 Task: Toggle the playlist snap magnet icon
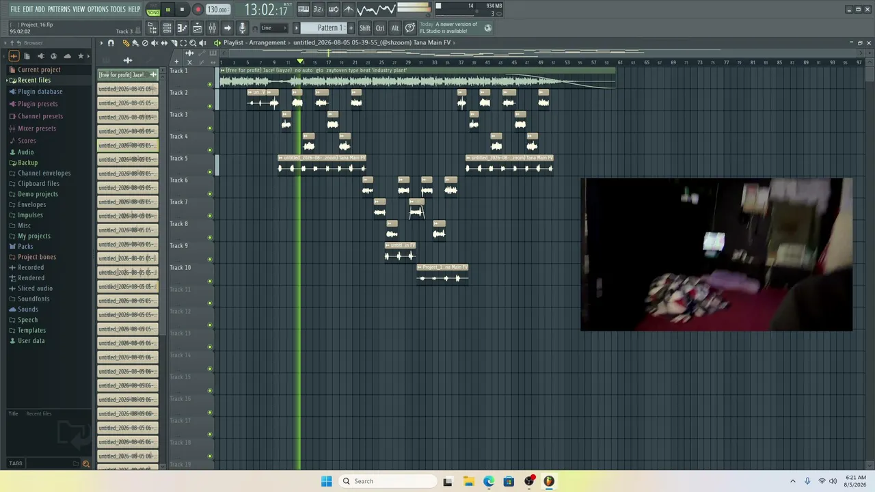click(x=111, y=43)
